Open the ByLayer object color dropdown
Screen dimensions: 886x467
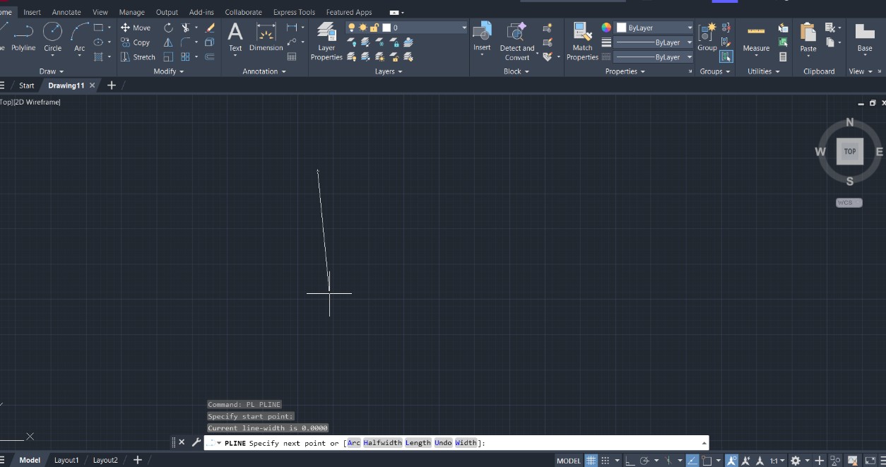[689, 28]
